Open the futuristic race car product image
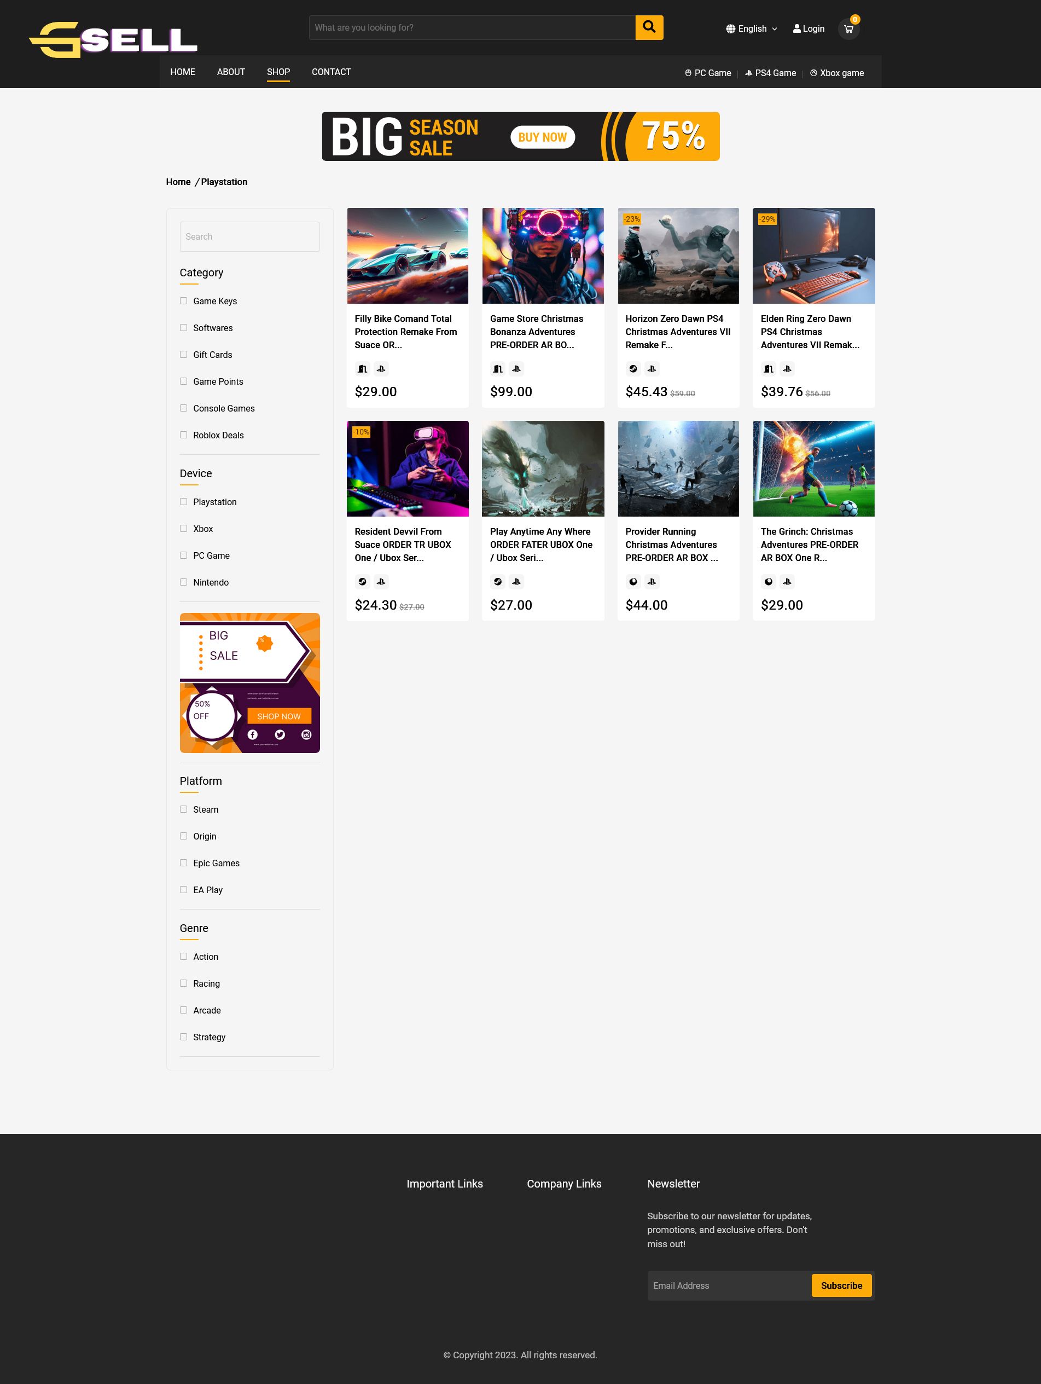The image size is (1041, 1384). click(x=408, y=256)
